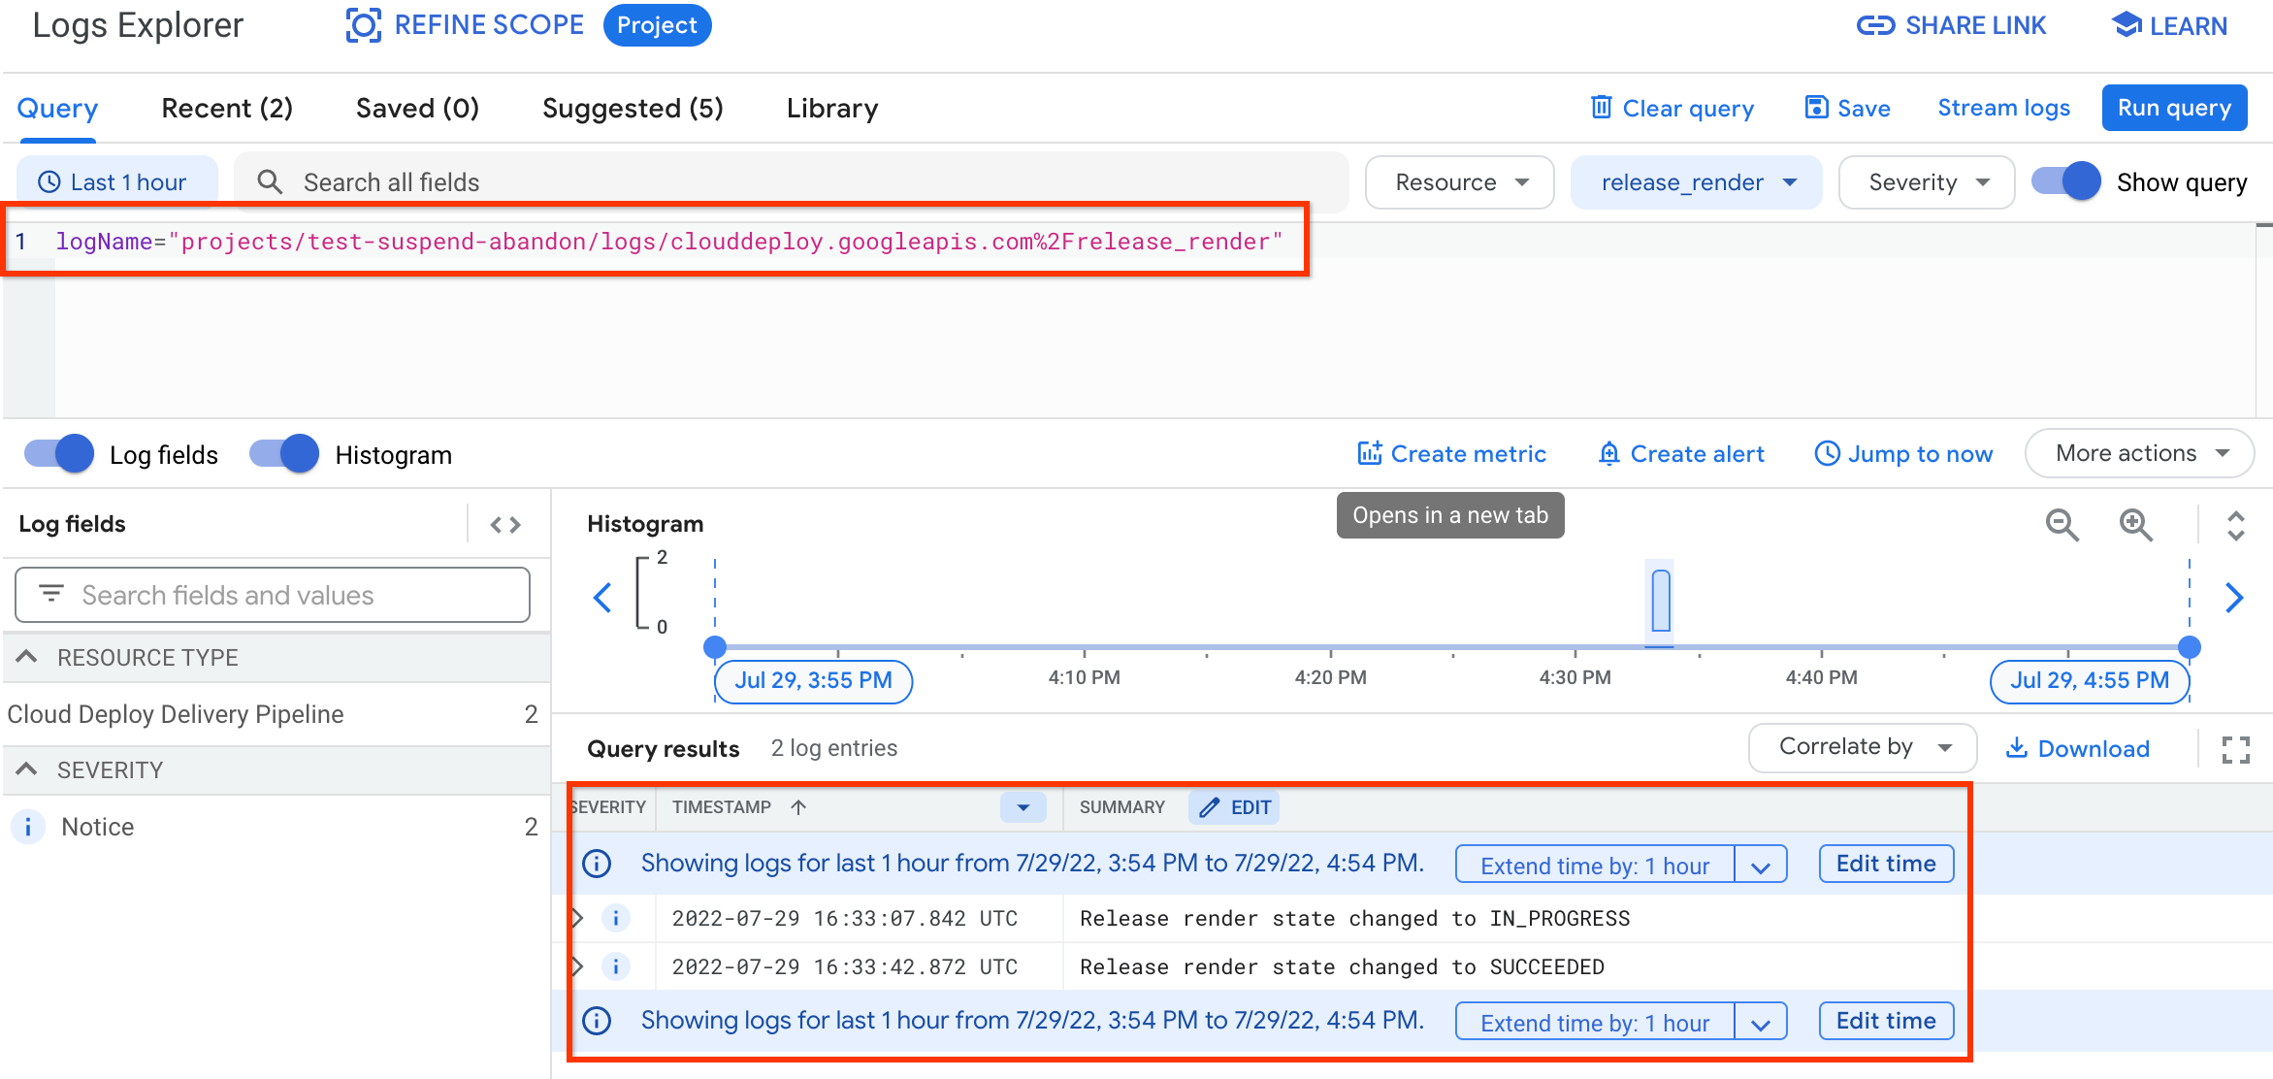Select the Suggested (5) tab

[632, 108]
